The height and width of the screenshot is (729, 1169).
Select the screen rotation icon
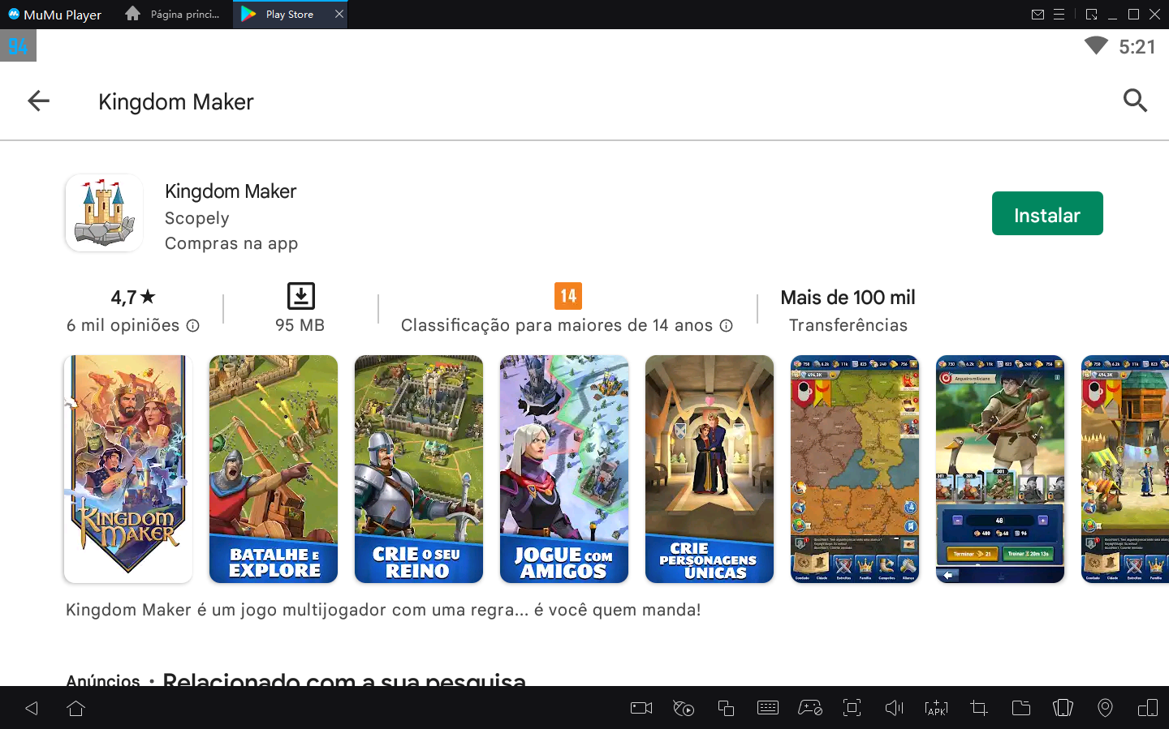click(x=1063, y=708)
